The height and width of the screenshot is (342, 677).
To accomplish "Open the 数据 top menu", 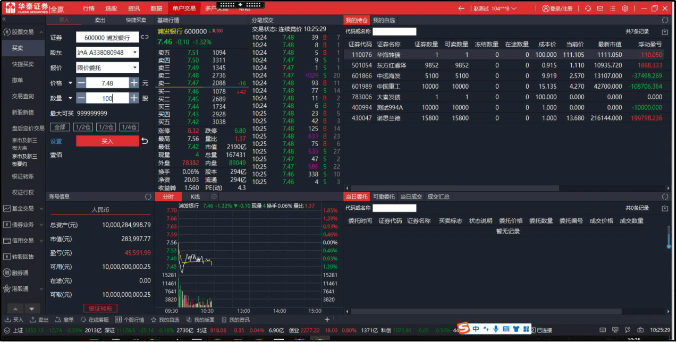I will tap(156, 8).
